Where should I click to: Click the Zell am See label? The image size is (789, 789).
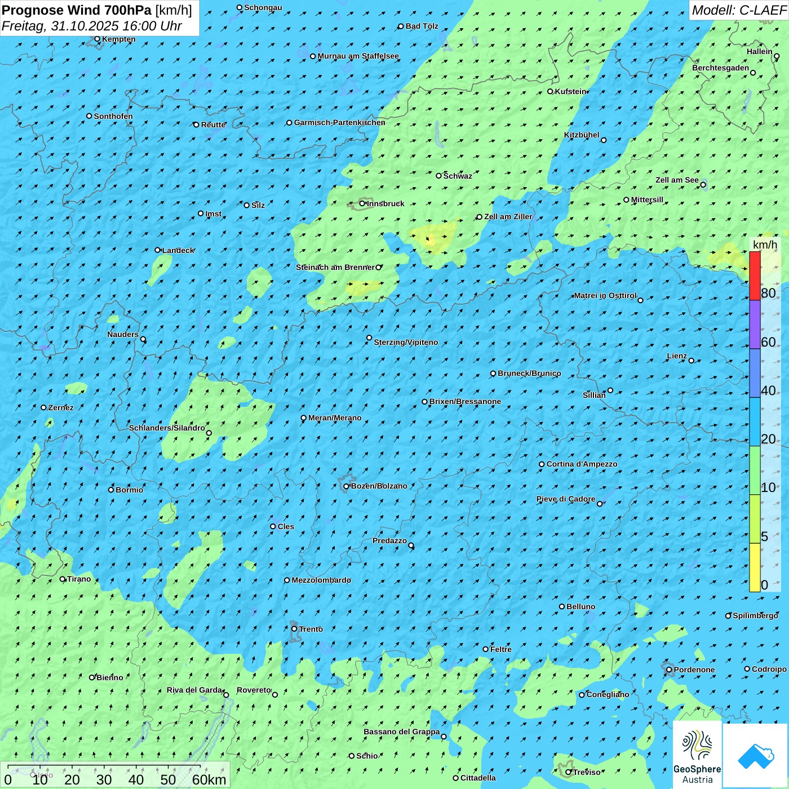pos(677,180)
